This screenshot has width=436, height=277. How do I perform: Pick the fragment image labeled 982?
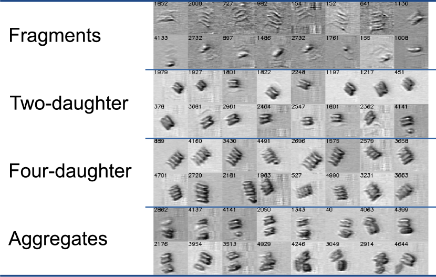coord(274,18)
